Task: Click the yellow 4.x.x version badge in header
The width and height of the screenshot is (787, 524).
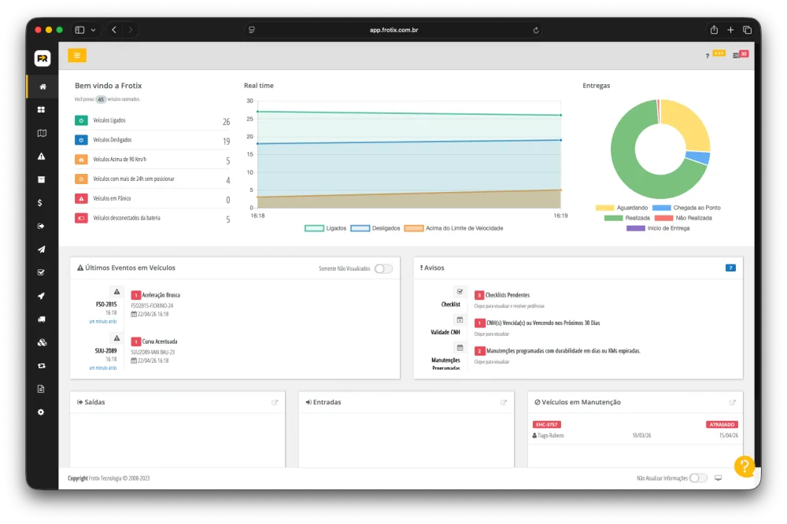Action: point(719,54)
